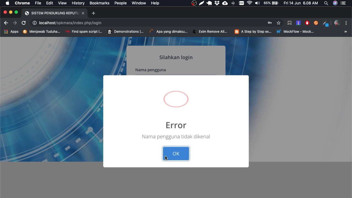Open the color picker eyedropper extension
Screen dimensions: 352x198
pyautogui.click(x=325, y=23)
